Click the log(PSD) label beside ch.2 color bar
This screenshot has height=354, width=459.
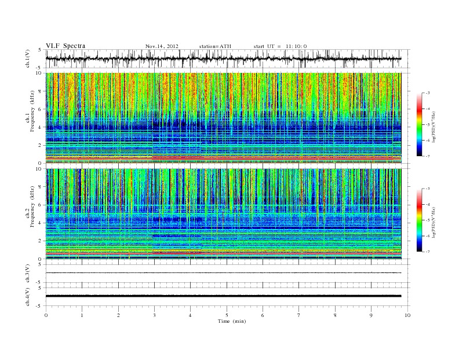click(x=434, y=223)
